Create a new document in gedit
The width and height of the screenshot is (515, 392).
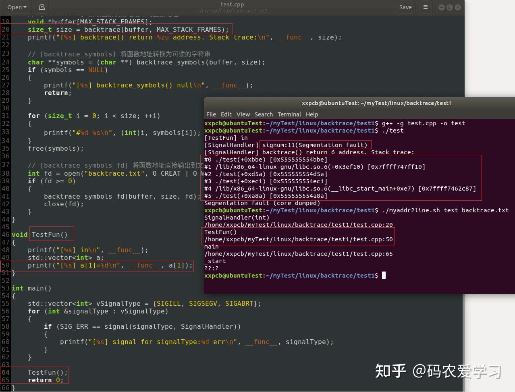coord(42,7)
